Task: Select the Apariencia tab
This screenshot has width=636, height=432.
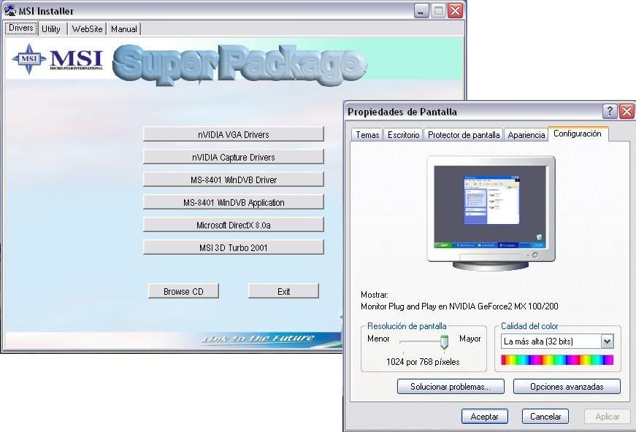Action: (526, 135)
